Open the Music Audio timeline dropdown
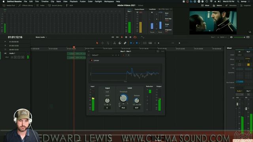253x142 pixels. tap(41, 37)
